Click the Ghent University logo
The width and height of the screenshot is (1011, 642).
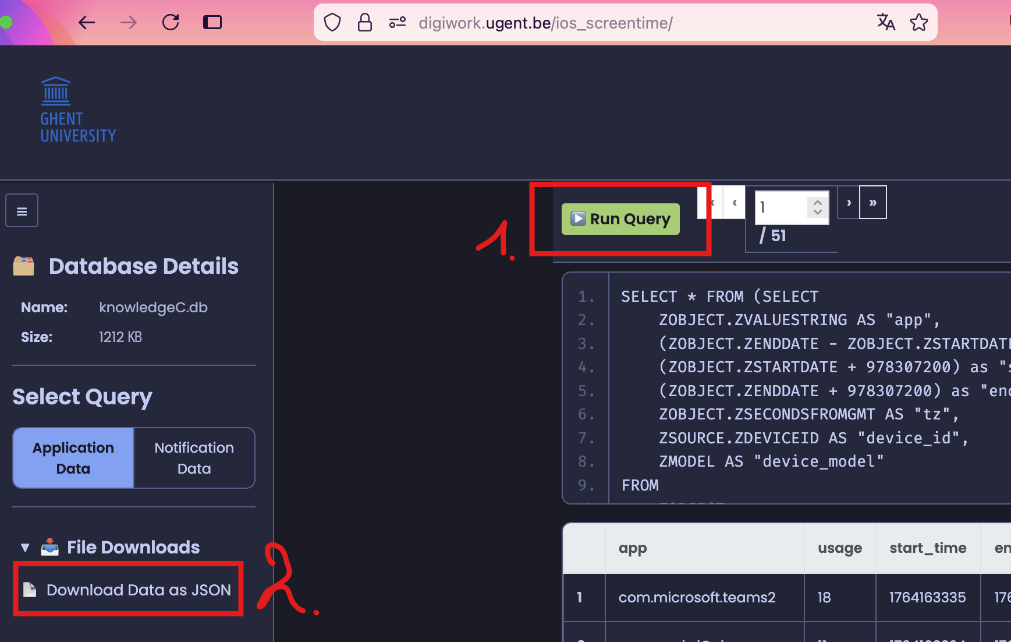click(x=78, y=111)
